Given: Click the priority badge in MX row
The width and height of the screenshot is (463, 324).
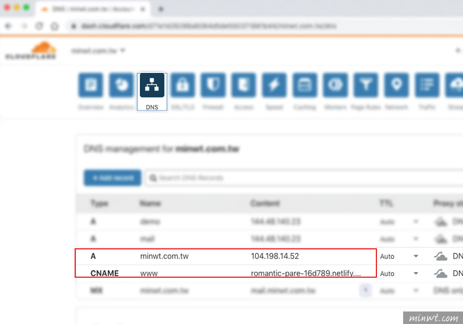Looking at the screenshot, I should (x=365, y=290).
